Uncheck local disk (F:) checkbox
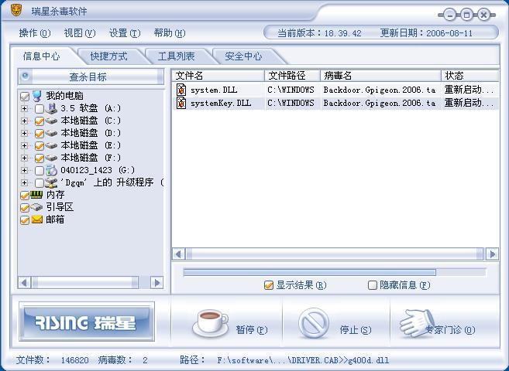This screenshot has width=509, height=371. click(40, 158)
